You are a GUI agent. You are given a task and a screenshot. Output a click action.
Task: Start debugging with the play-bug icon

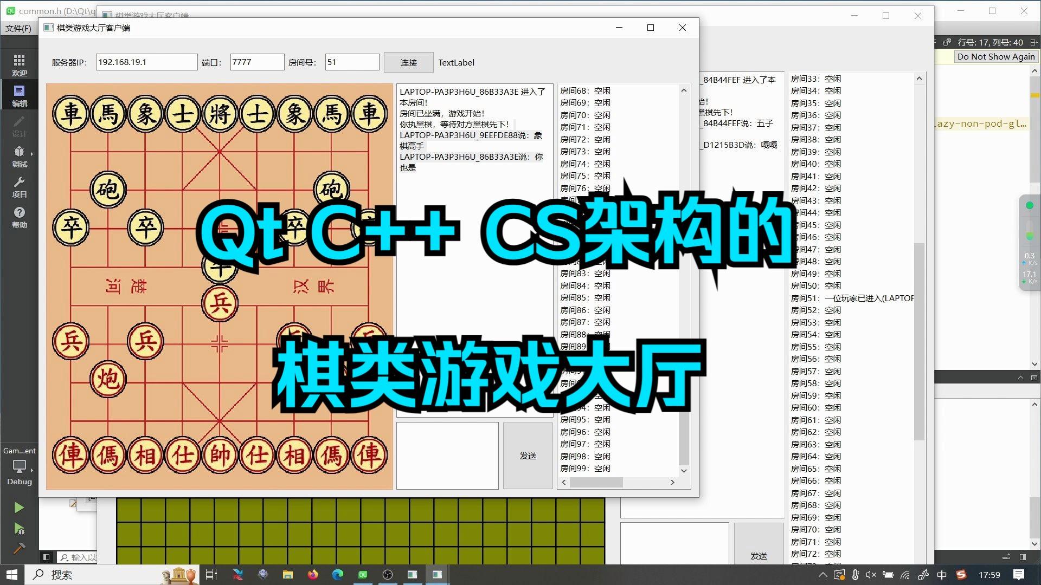19,529
